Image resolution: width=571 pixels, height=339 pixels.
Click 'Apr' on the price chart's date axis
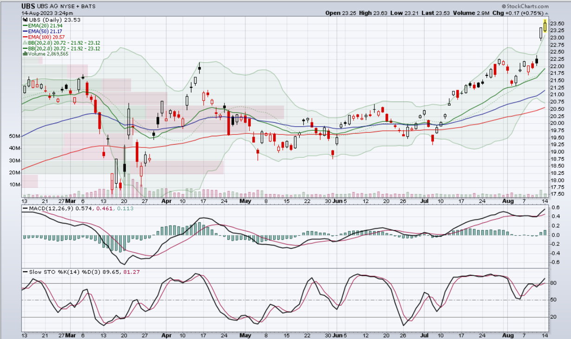[166, 201]
